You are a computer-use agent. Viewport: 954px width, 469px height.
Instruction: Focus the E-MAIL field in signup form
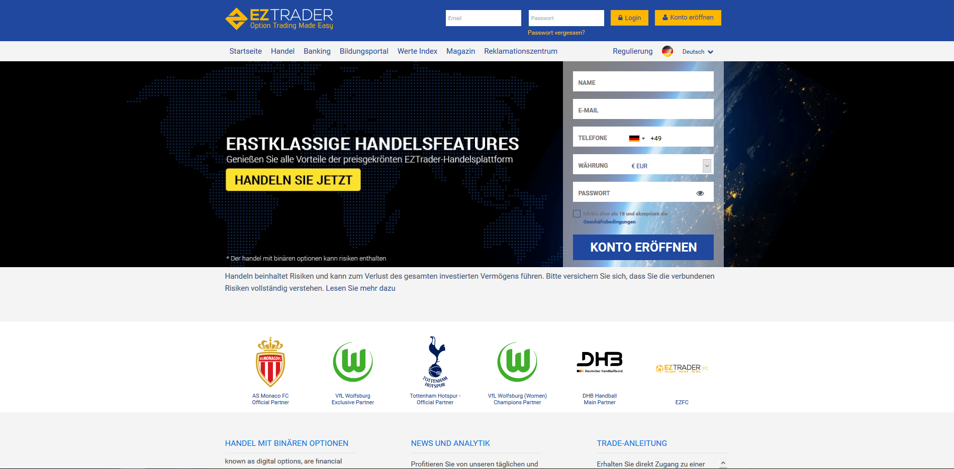[x=643, y=109]
